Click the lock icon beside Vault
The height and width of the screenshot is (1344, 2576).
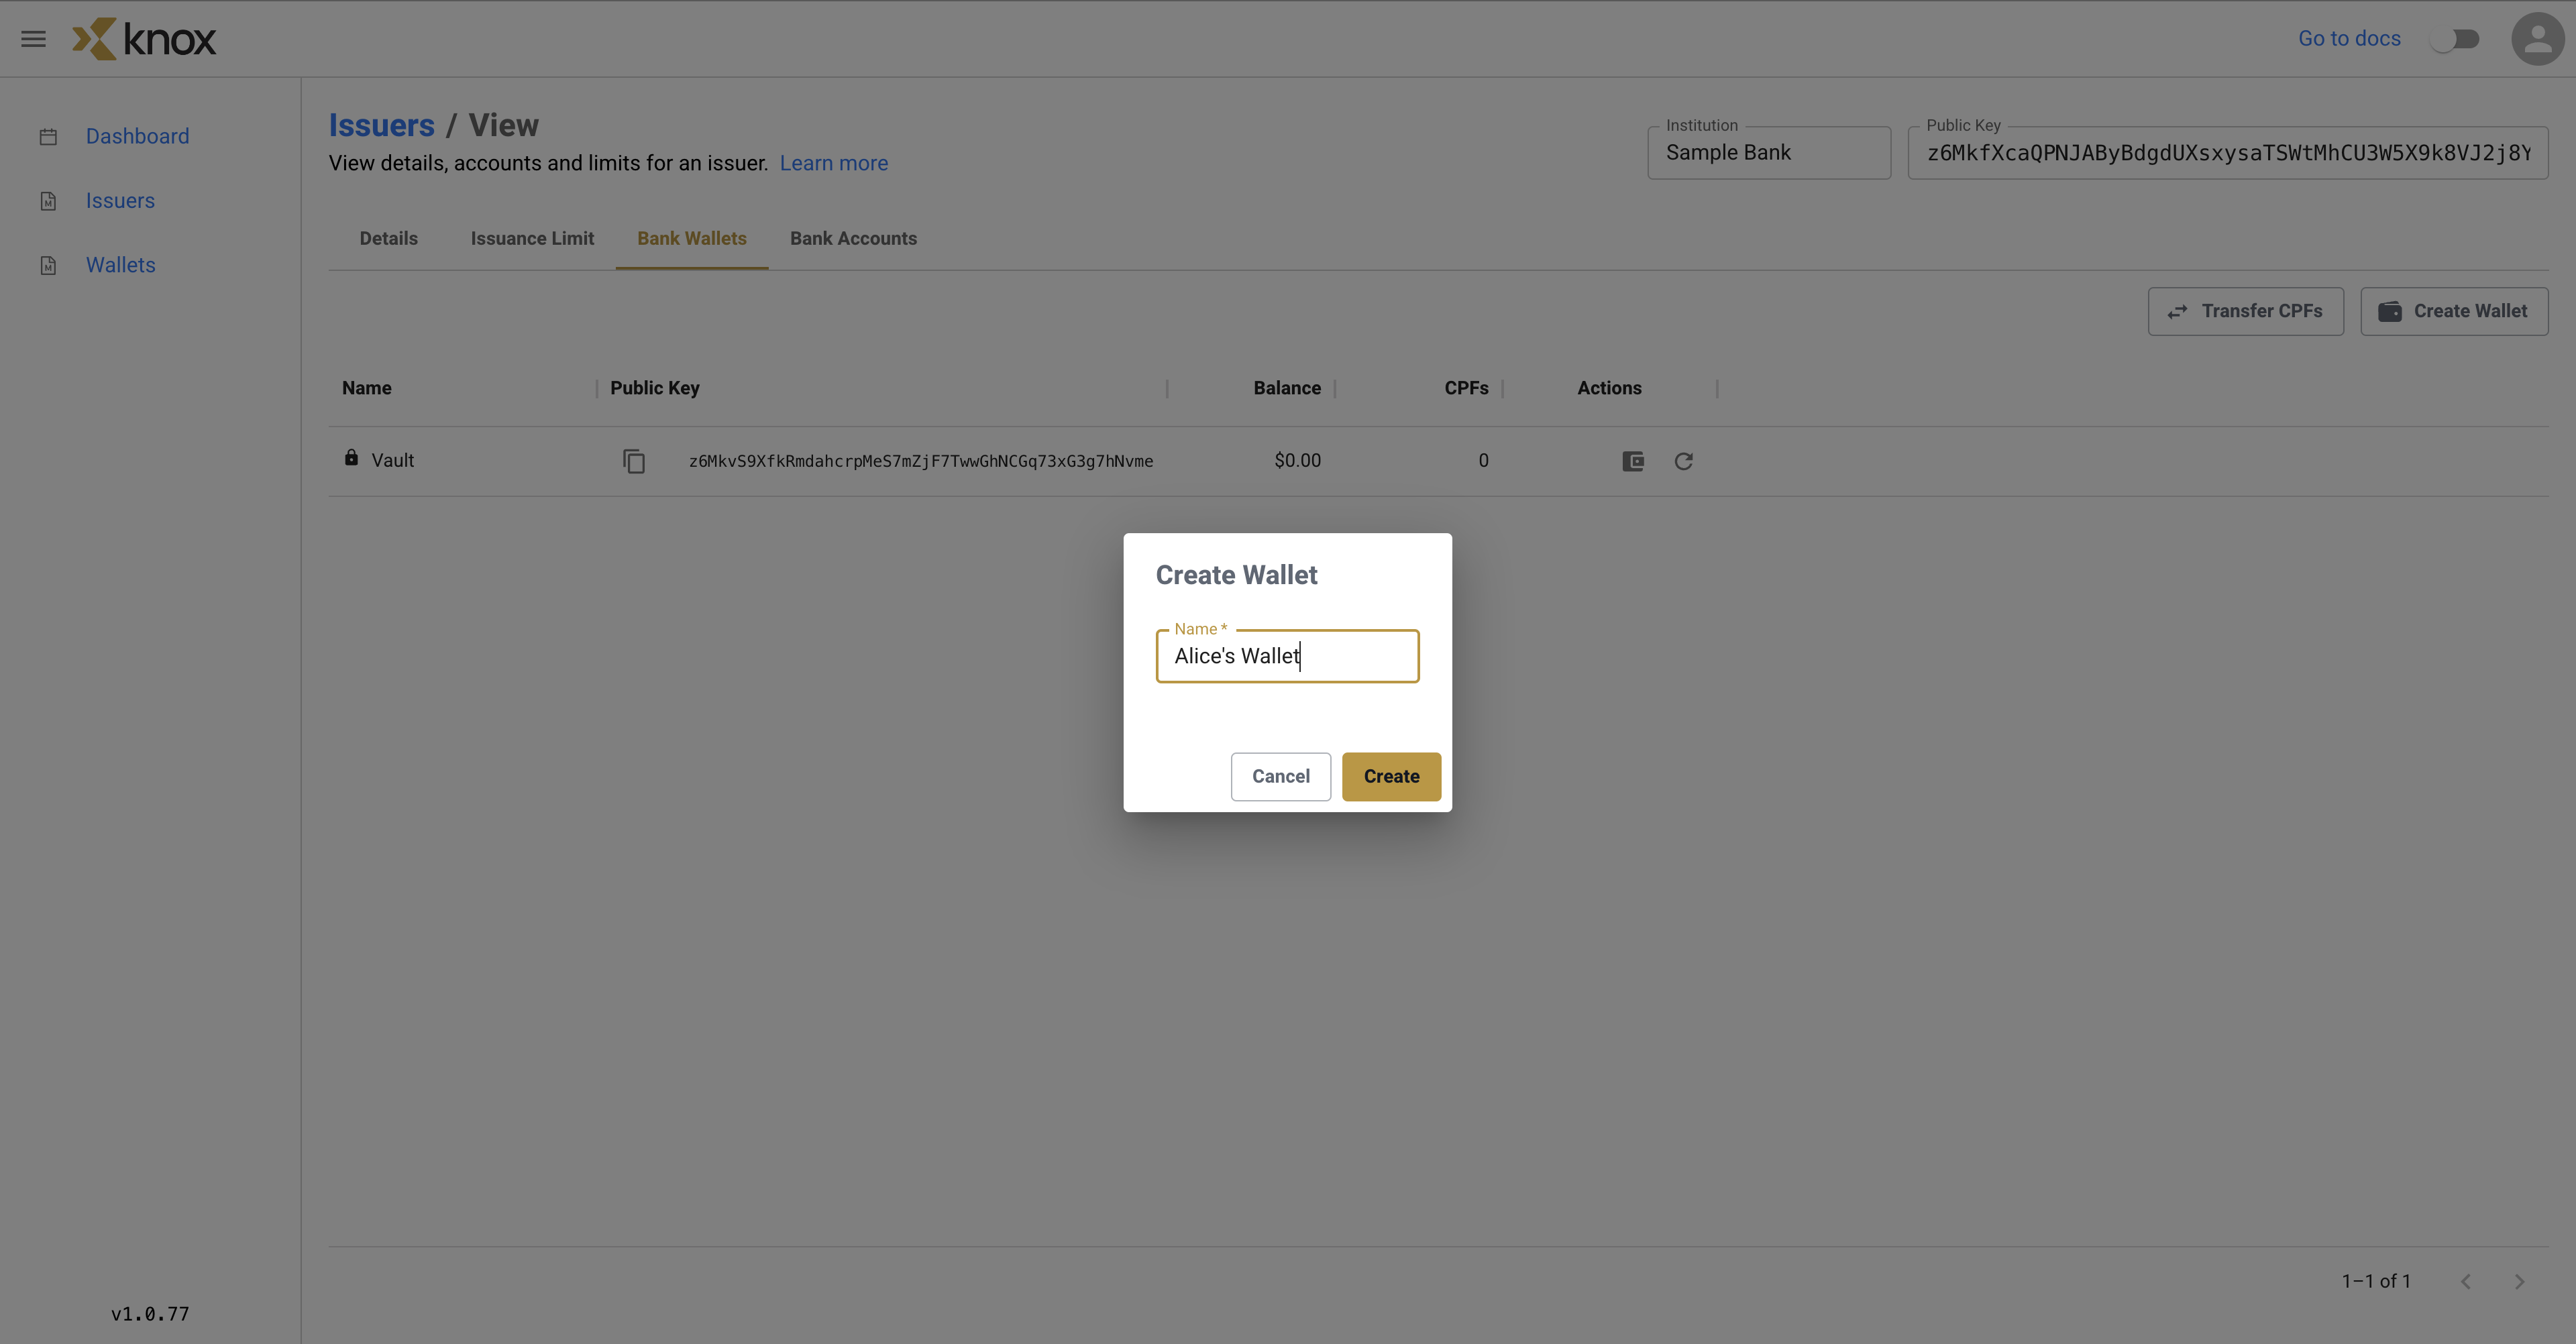[x=351, y=458]
